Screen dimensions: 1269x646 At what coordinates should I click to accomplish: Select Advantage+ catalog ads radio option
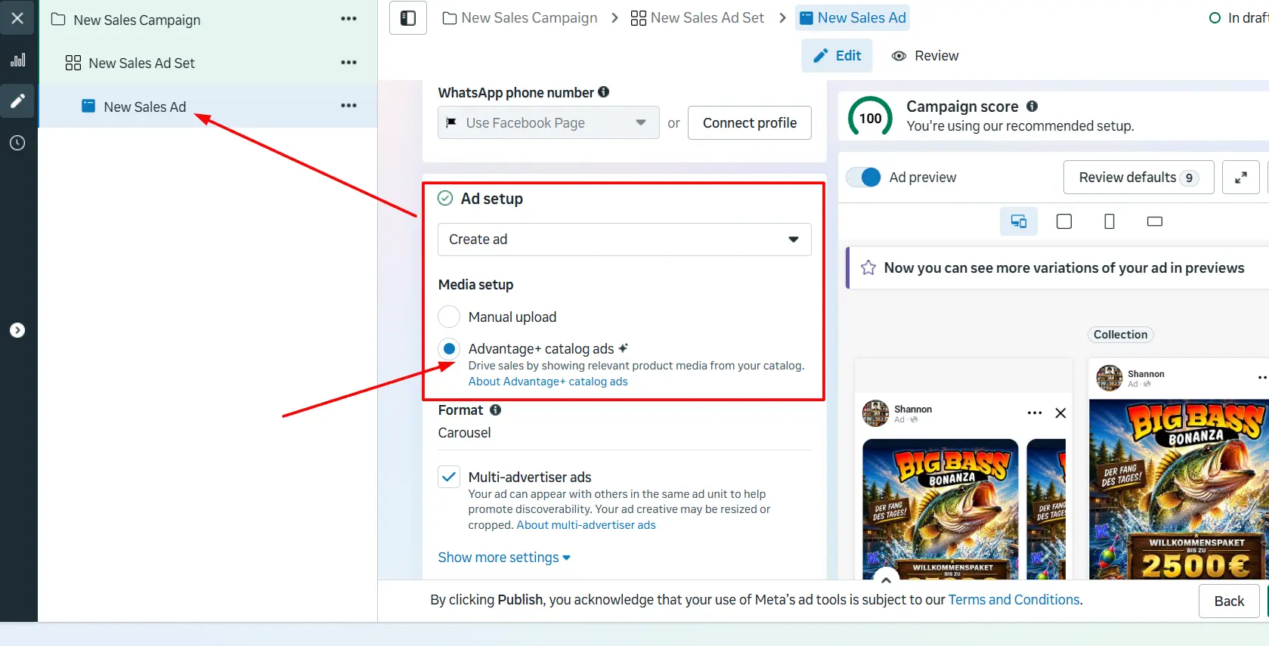[449, 348]
